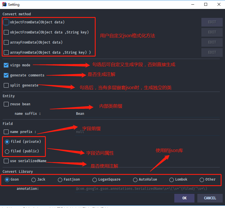Viewport: 225px width, 208px height.
Task: Choose Jack as convert library
Action: pos(33,180)
